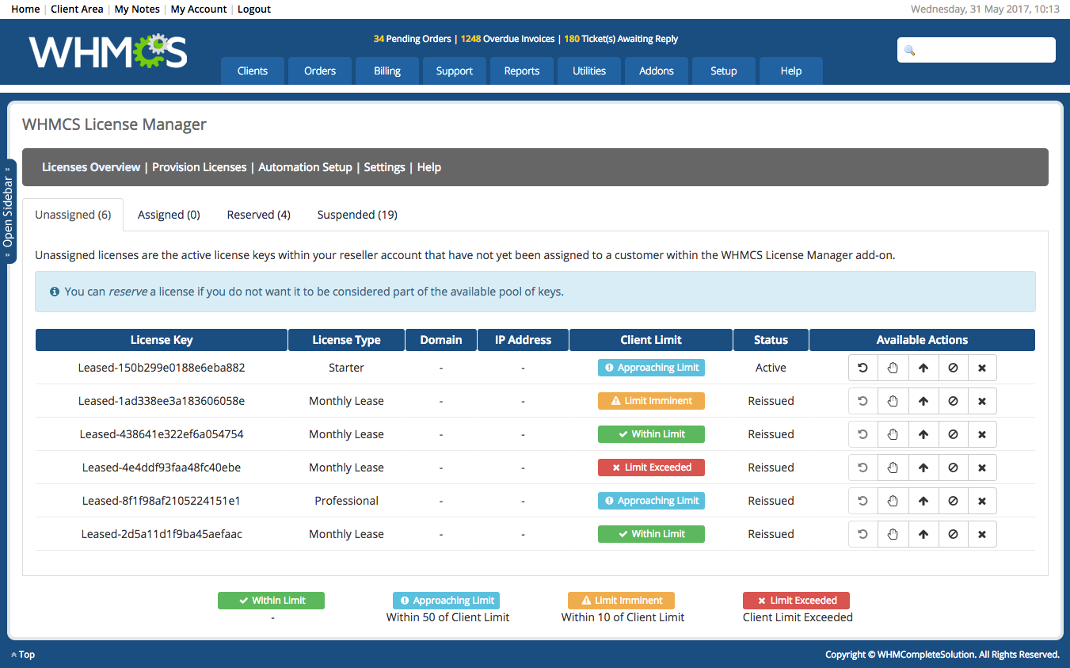Upgrade license Leased-1ad338ee3a183606058e via up arrow
Screen dimensions: 1070x668
[x=923, y=401]
